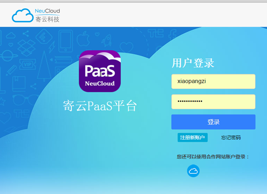Focus the username field containing xiaopangzi
Image resolution: width=267 pixels, height=194 pixels.
click(214, 82)
